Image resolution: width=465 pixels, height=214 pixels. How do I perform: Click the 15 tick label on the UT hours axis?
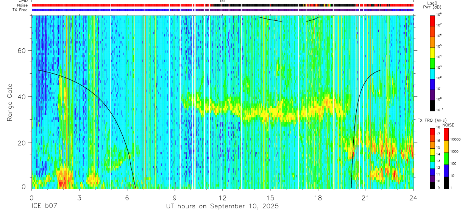point(270,198)
